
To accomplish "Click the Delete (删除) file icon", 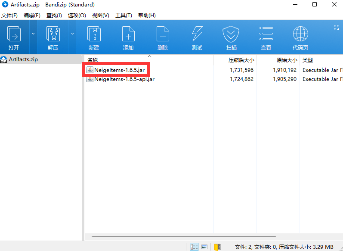I will tap(163, 34).
